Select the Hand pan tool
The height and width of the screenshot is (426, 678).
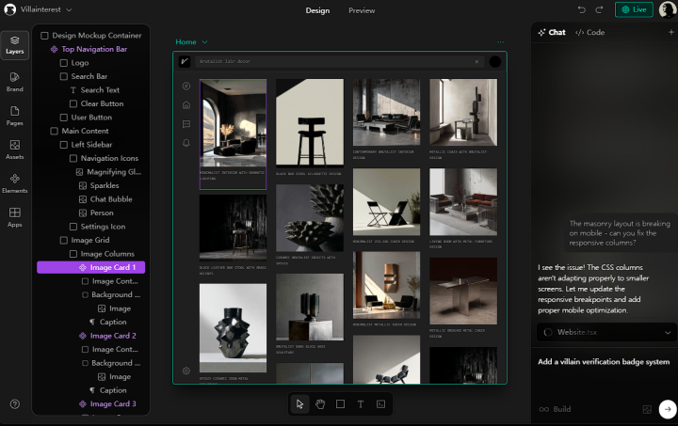pyautogui.click(x=320, y=404)
